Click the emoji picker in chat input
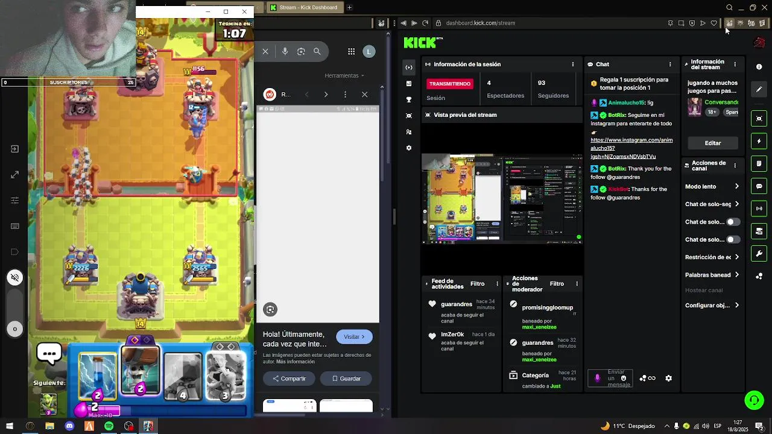Viewport: 772px width, 434px height. click(x=624, y=378)
